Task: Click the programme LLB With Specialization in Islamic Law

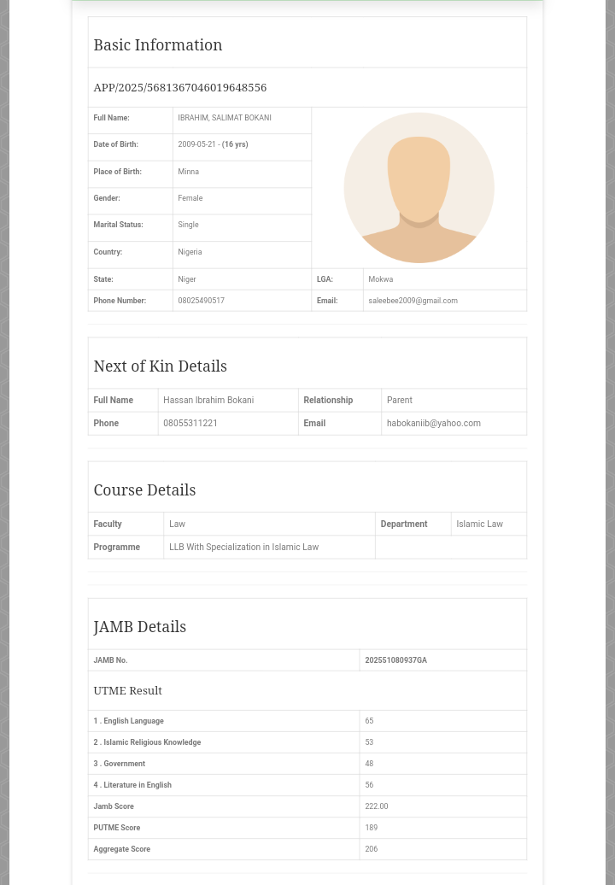Action: (243, 547)
